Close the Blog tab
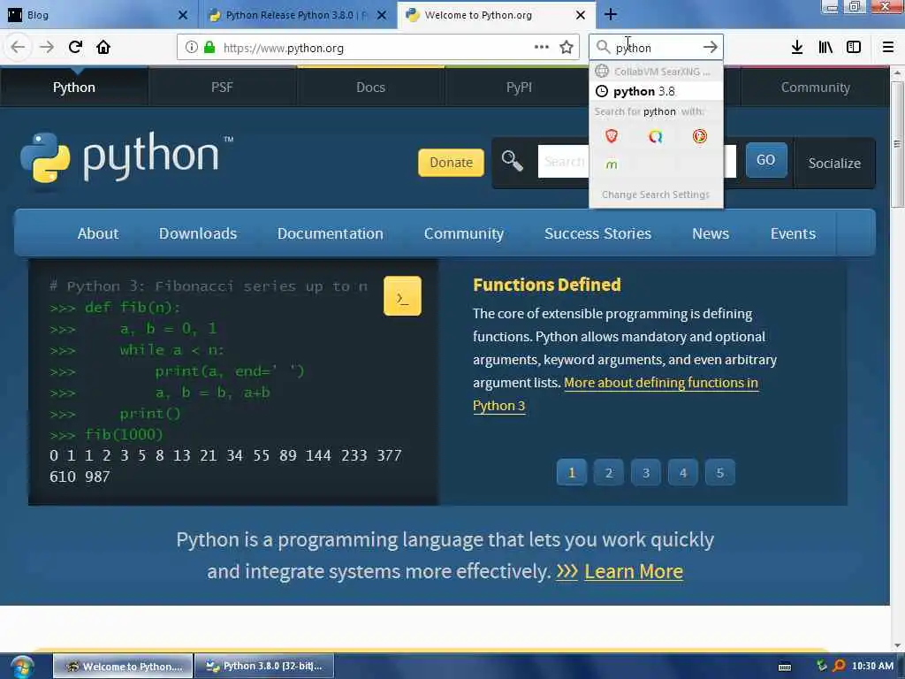Screen dimensions: 905x679 coord(182,15)
